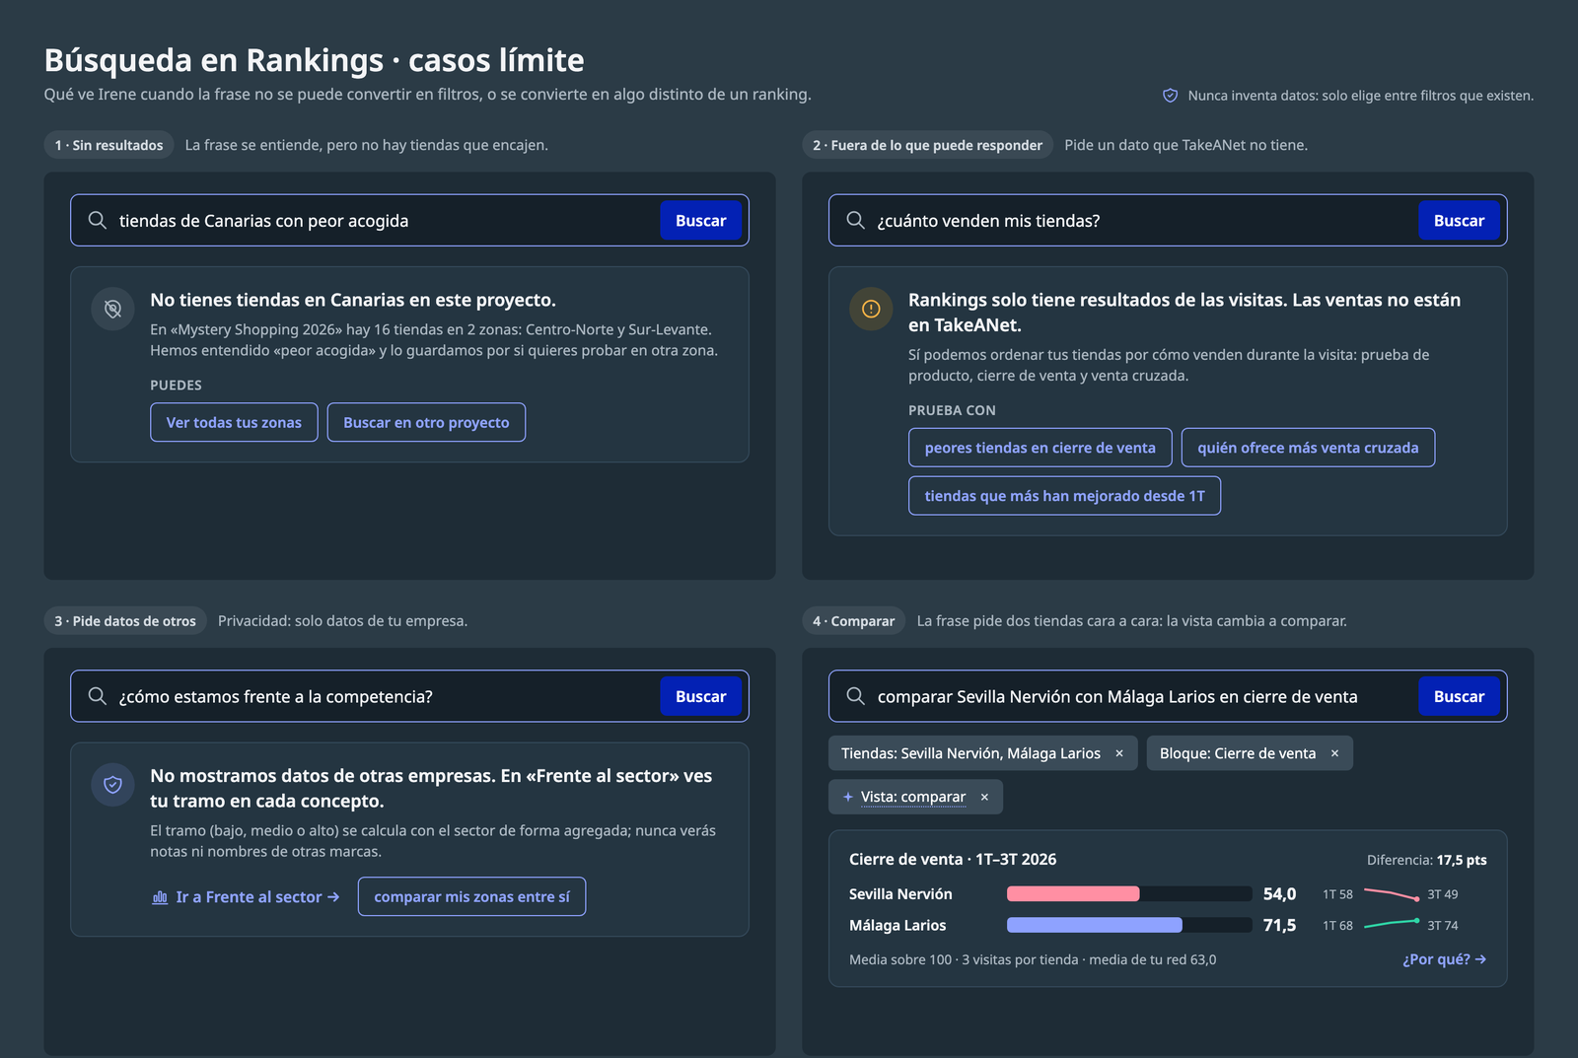Click the 'Cierre de venta · 1T–3T 2026' heading
The width and height of the screenshot is (1578, 1058).
click(952, 859)
